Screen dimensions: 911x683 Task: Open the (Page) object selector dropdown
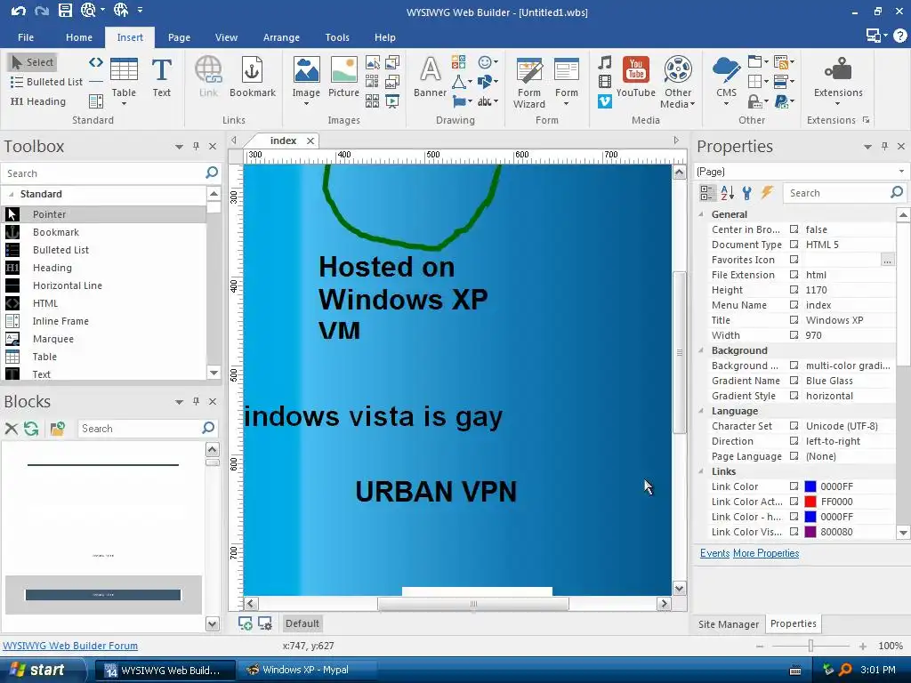[901, 172]
